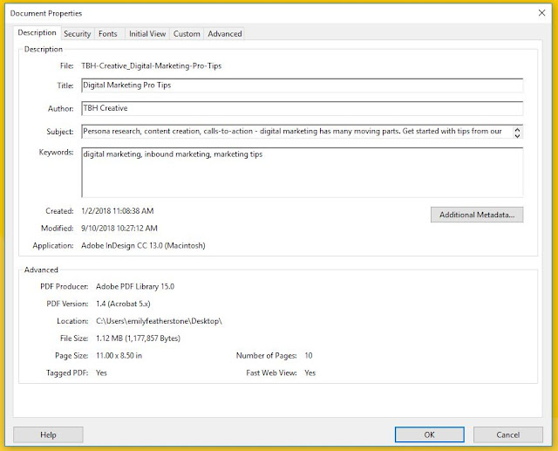Open Additional Metadata settings
The width and height of the screenshot is (558, 451).
(x=476, y=215)
